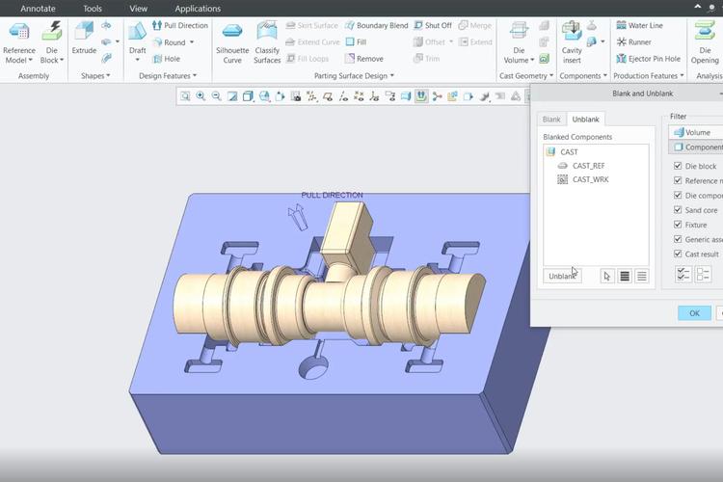Click the Boundary Blend tool
The width and height of the screenshot is (723, 482).
click(x=375, y=26)
